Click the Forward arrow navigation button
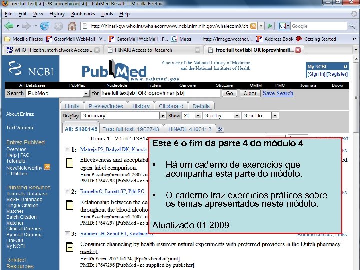The image size is (360, 270). coord(27,26)
